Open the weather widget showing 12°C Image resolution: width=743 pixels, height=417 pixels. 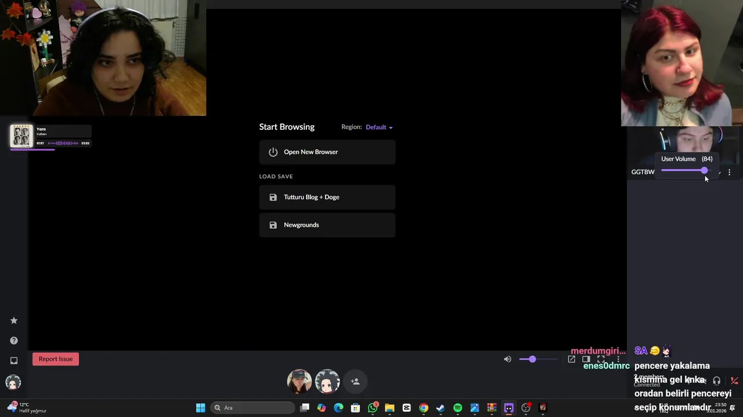(x=26, y=408)
